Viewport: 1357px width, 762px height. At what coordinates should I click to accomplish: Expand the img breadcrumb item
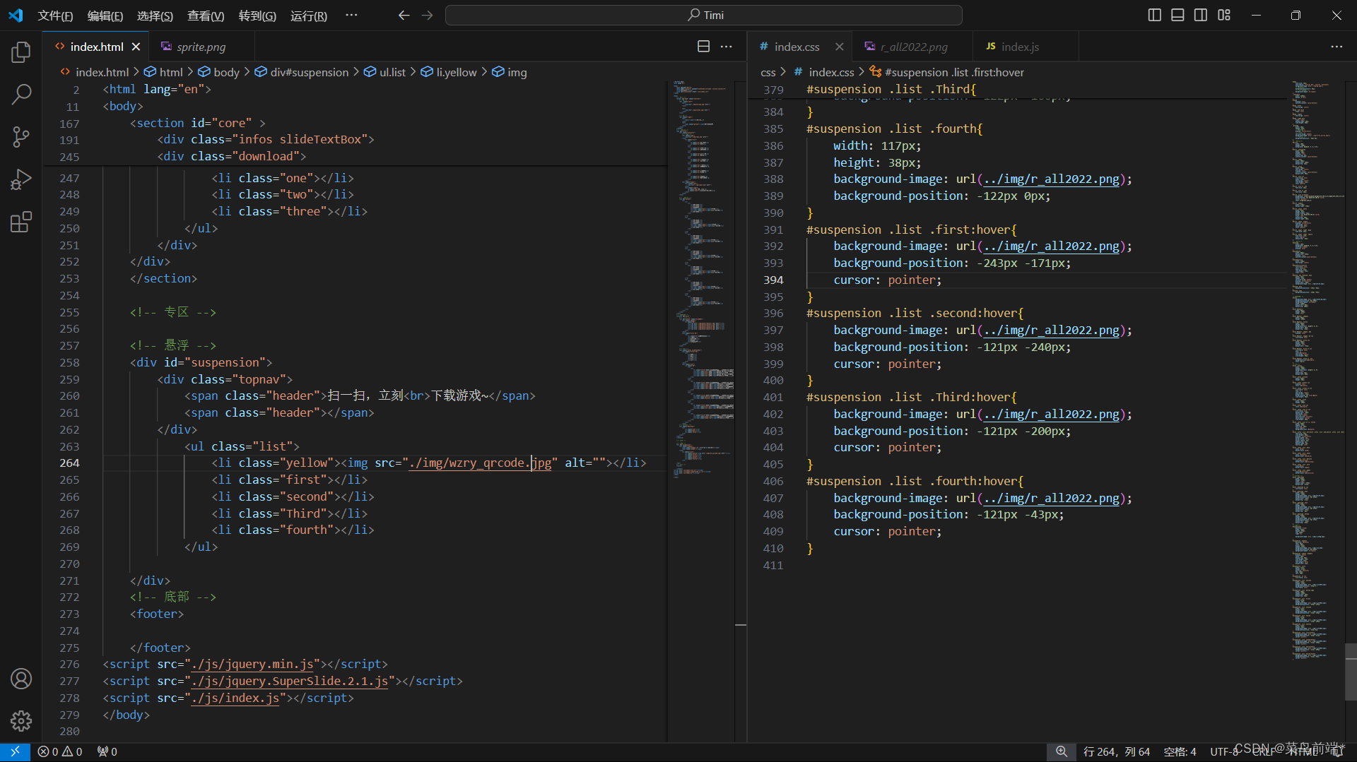(x=510, y=72)
